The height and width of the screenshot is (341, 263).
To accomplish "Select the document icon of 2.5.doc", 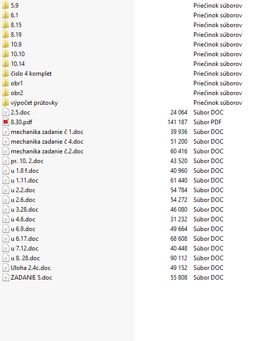I will click(6, 112).
